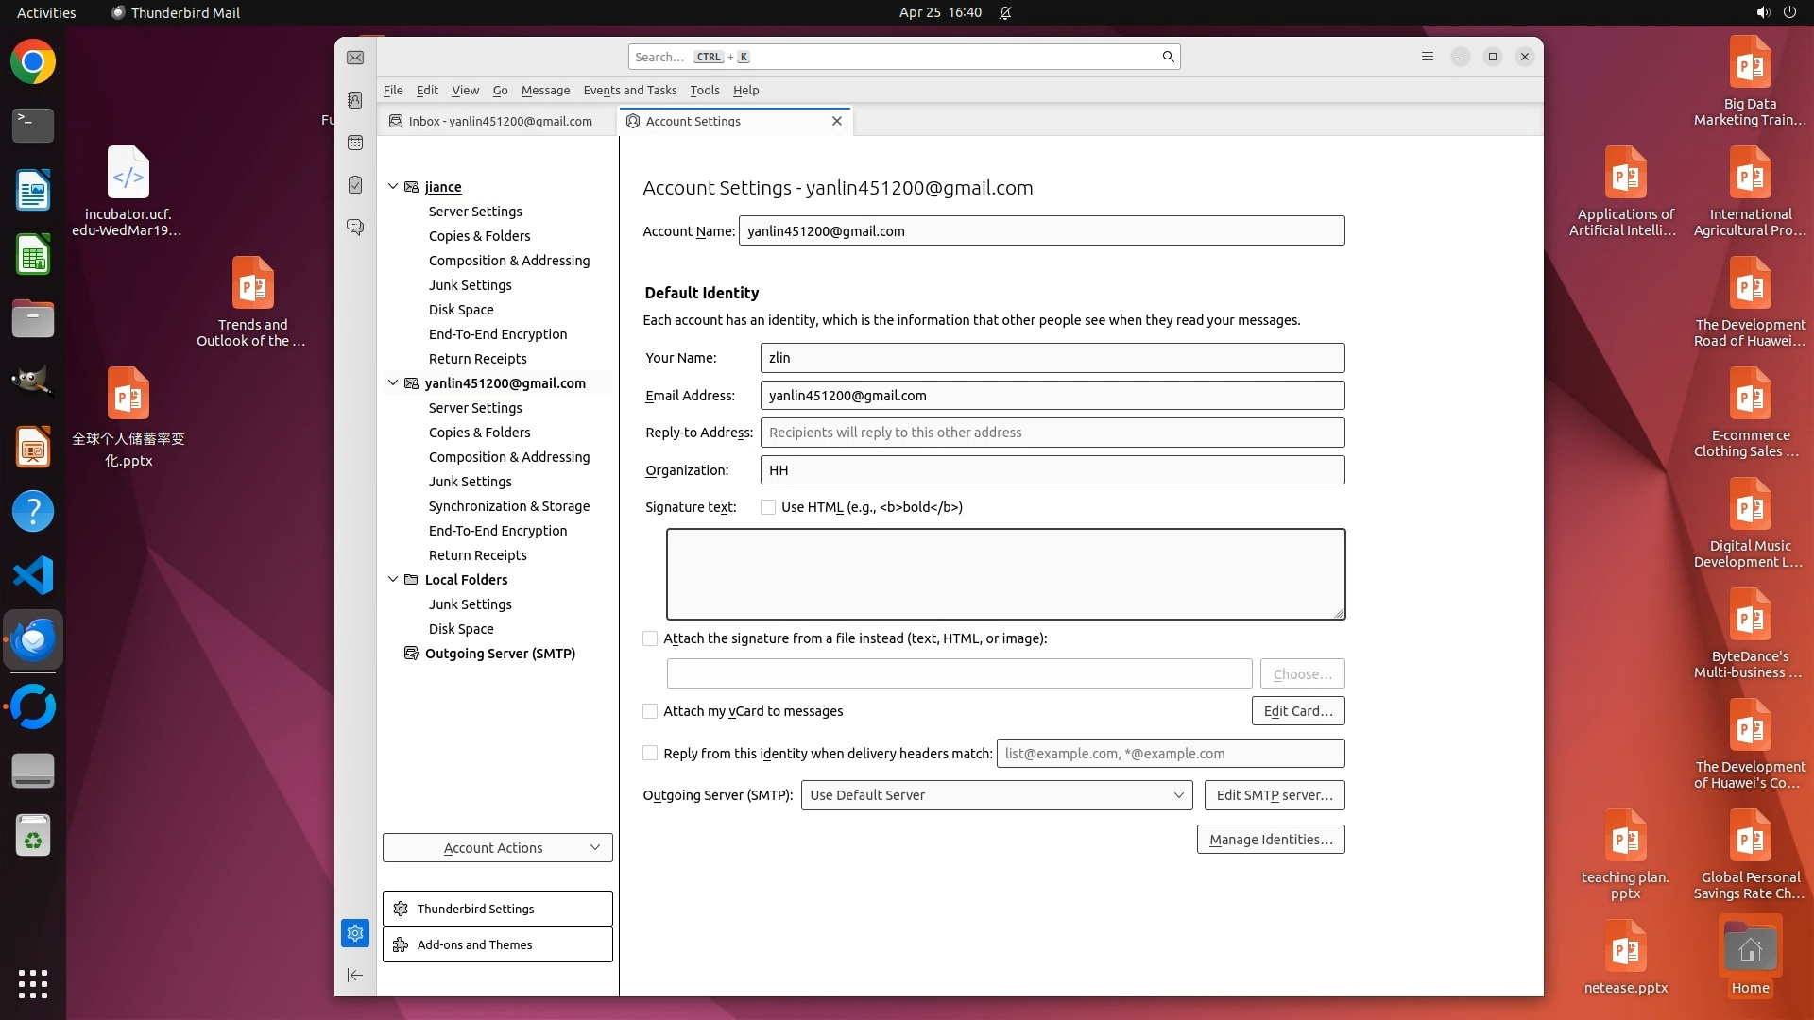Open Google Chrome from the dock

[33, 62]
